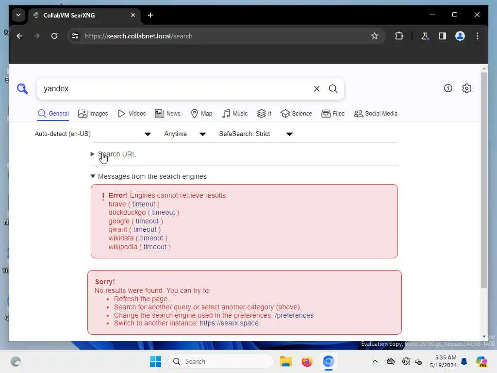
Task: Toggle the browser side panel
Action: coord(443,36)
